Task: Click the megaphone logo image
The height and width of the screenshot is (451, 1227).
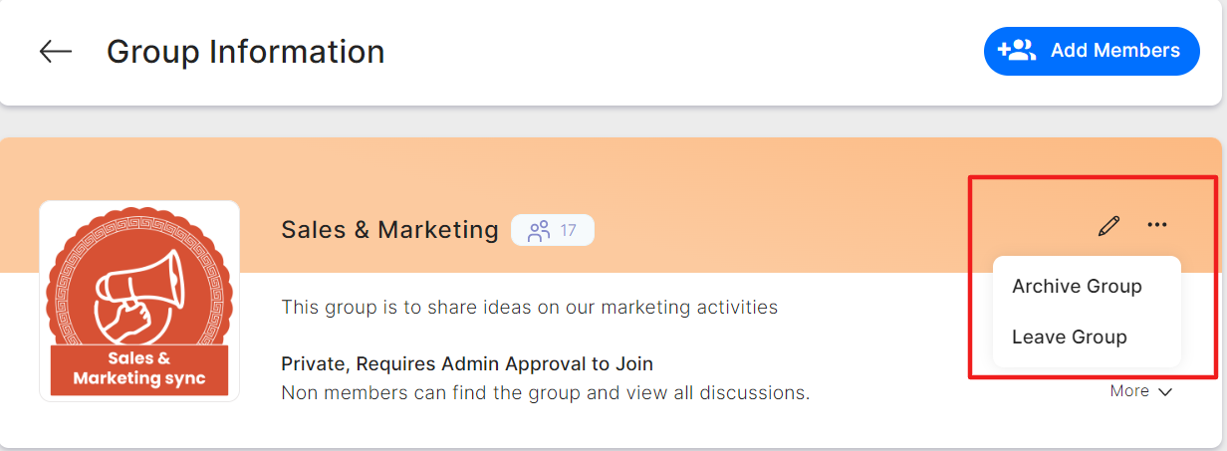Action: 138,288
